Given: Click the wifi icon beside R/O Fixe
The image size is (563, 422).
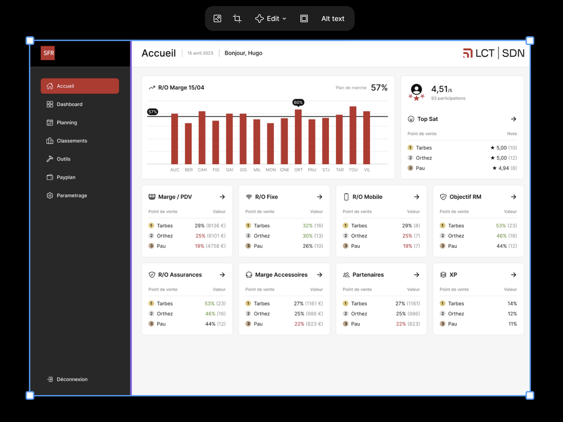Looking at the screenshot, I should (249, 197).
